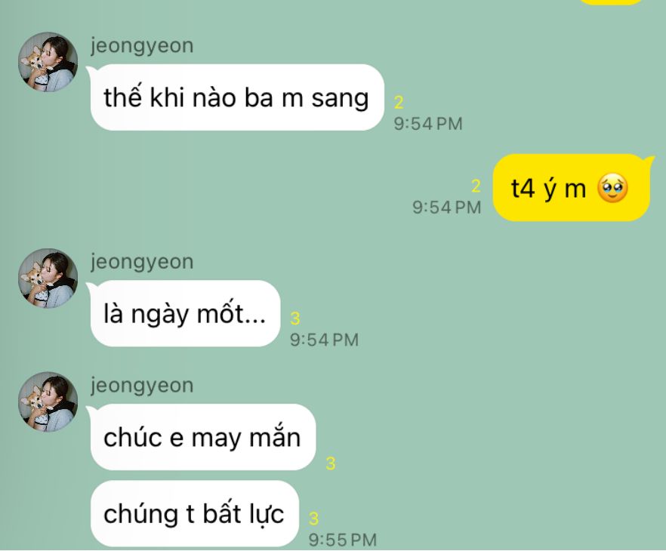Select the yellow bubble 't4 ý m'
This screenshot has height=551, width=666.
572,188
